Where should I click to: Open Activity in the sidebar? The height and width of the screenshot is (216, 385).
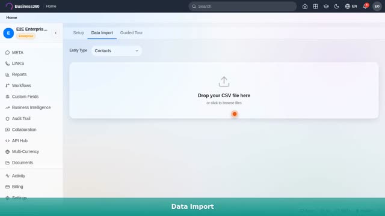tap(31, 176)
